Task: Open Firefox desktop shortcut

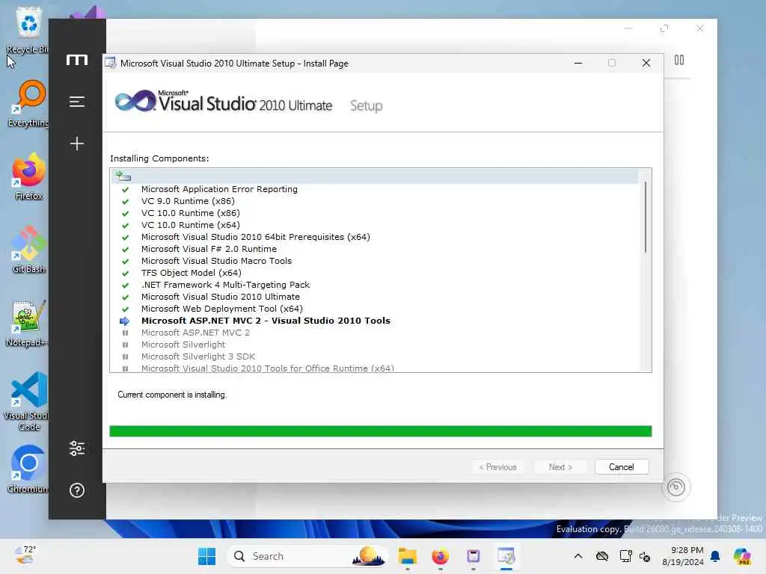Action: coord(28,176)
